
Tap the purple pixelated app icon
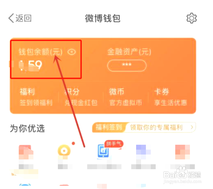143,152
